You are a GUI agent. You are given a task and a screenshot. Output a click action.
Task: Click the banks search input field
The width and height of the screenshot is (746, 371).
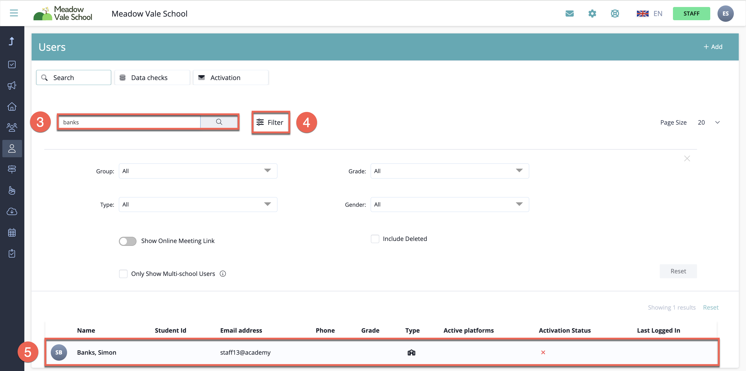tap(129, 122)
